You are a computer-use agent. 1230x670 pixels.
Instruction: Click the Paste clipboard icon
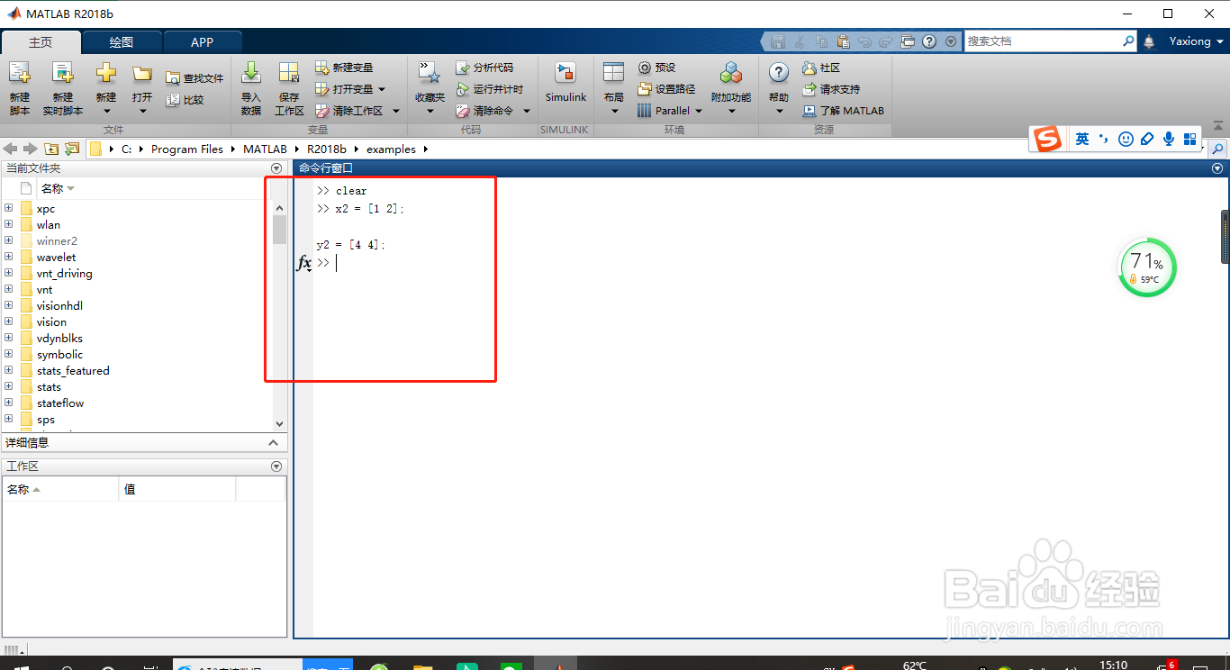coord(843,41)
